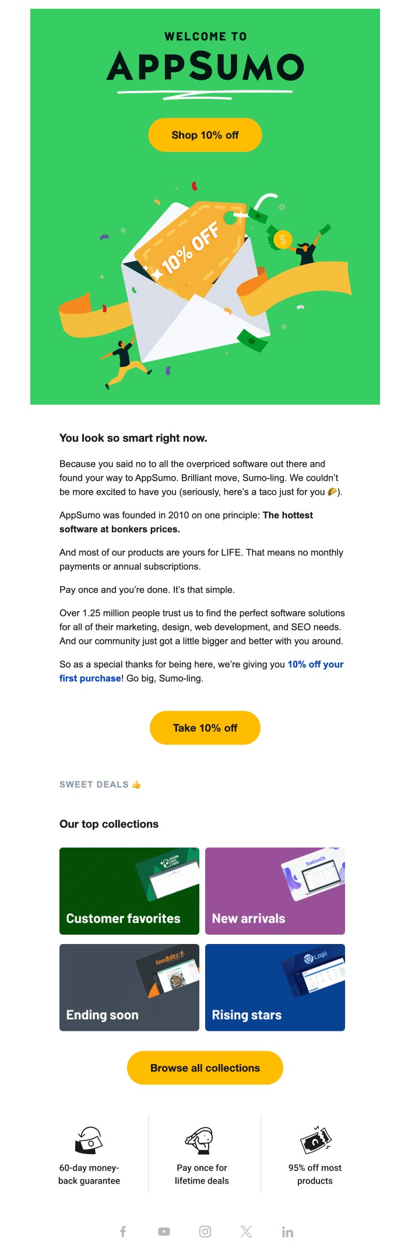Click the AppSumo logo
The width and height of the screenshot is (408, 1254).
tap(205, 66)
